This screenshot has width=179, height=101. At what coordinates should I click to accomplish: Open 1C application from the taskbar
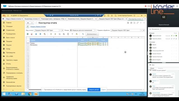click(36, 94)
